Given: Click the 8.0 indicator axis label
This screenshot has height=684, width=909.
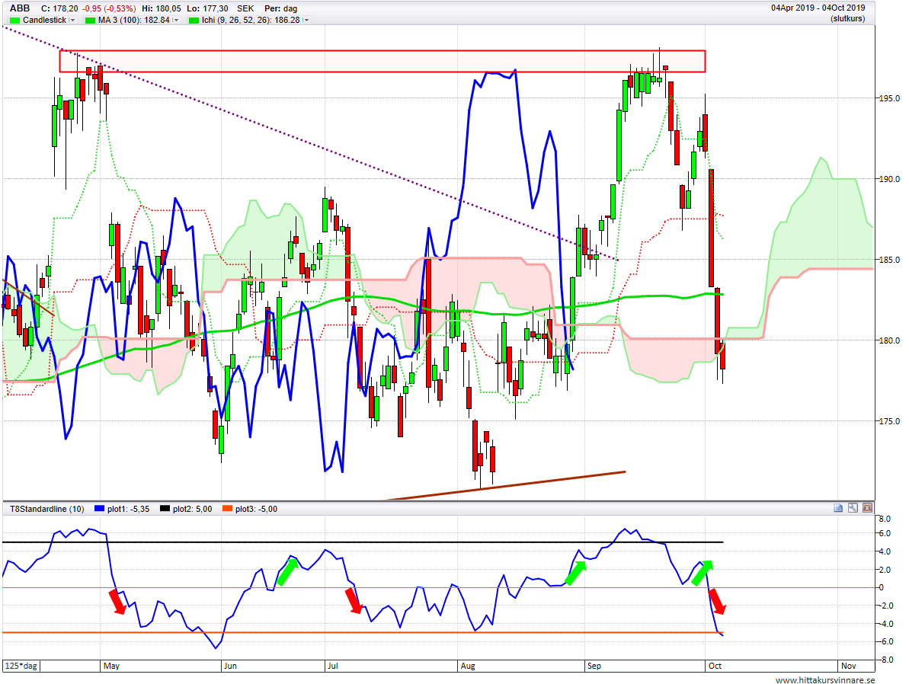Looking at the screenshot, I should point(885,519).
